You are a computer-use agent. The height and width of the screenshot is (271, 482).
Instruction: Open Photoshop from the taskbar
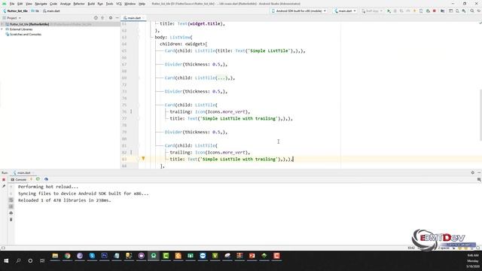(x=104, y=256)
